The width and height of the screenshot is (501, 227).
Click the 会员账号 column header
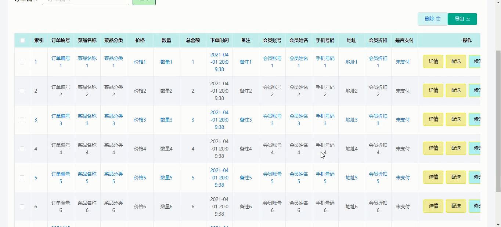pos(272,41)
